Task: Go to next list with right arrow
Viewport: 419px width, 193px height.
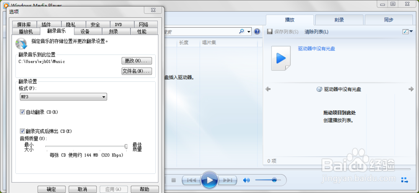Action: point(411,89)
